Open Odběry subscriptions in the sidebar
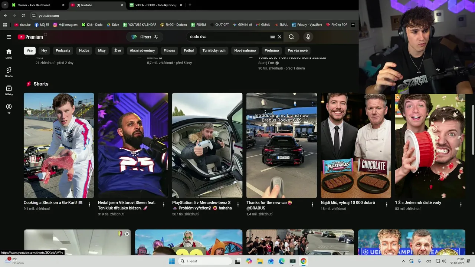Screen dimensions: 475x267 tap(9, 90)
